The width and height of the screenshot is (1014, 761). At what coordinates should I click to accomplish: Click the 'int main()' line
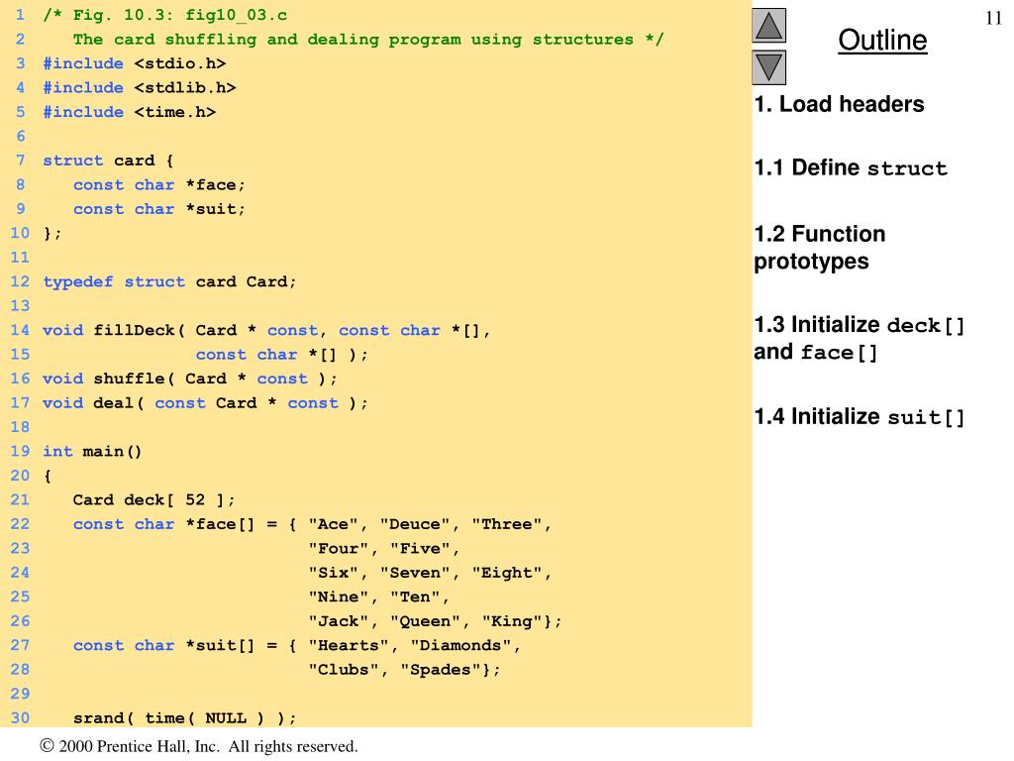[92, 452]
